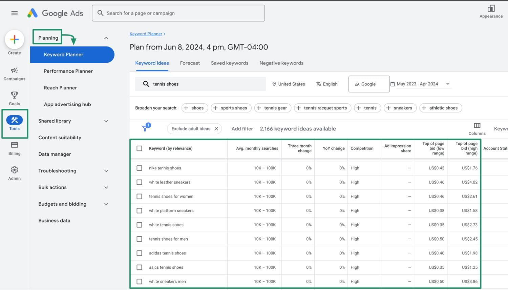Image resolution: width=508 pixels, height=290 pixels.
Task: Add 'shoes' to broaden search
Action: point(194,108)
